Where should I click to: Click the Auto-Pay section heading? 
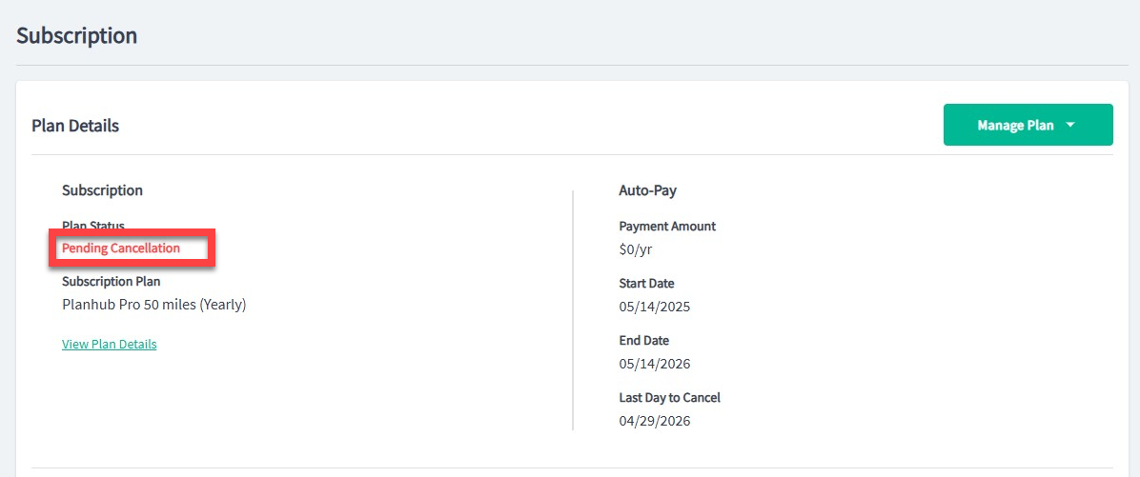[648, 190]
